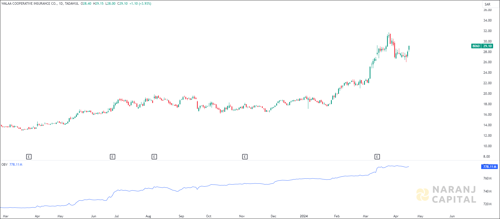The image size is (500, 219).
Task: Click the 24.00 price axis label
Action: click(x=487, y=73)
